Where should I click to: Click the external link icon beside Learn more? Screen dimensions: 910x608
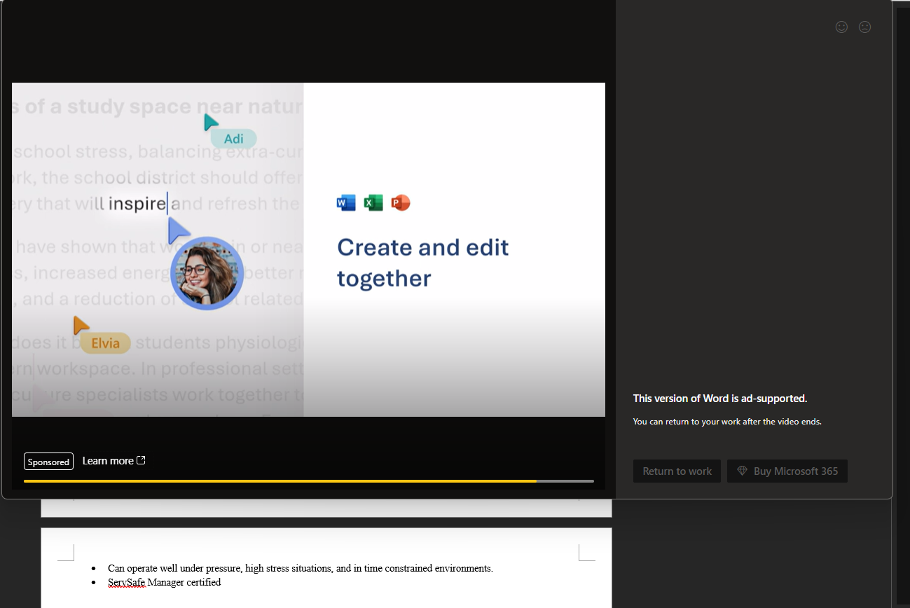click(141, 460)
